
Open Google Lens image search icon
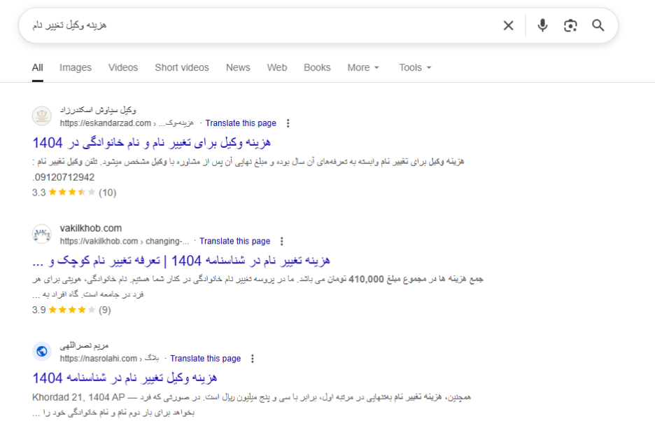[570, 26]
